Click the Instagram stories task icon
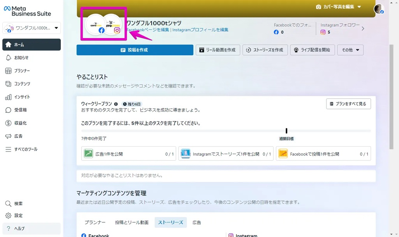The image size is (399, 237). (x=185, y=154)
